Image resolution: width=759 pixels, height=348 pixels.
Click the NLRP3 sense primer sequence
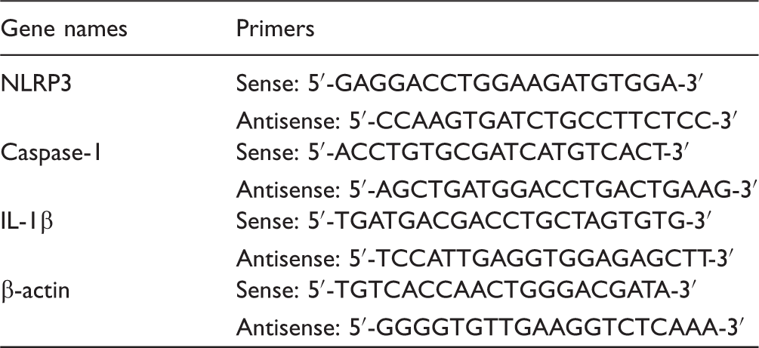coord(470,85)
